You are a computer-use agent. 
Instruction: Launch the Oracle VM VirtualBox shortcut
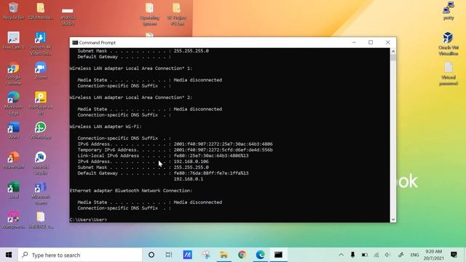449,44
